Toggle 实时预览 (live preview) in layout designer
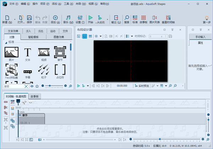Viewport: 213px width, 149px height. click(142, 85)
